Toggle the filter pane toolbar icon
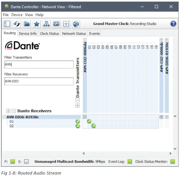This screenshot has height=179, width=180. coord(7,24)
